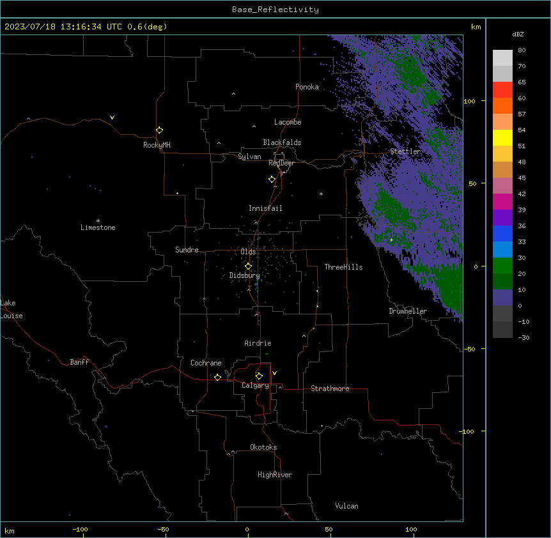Click the yellow V marker northwest of RockyMH

(112, 118)
